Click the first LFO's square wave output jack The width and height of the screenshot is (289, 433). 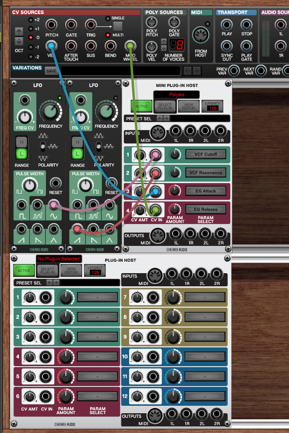click(x=21, y=205)
